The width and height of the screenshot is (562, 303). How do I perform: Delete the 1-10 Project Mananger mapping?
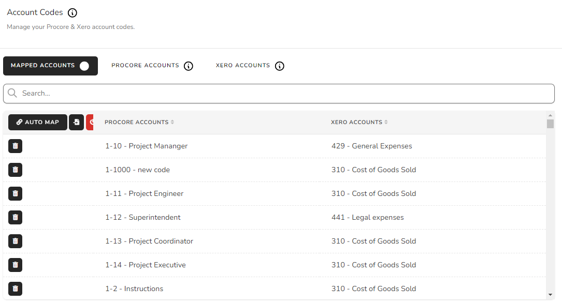(15, 146)
